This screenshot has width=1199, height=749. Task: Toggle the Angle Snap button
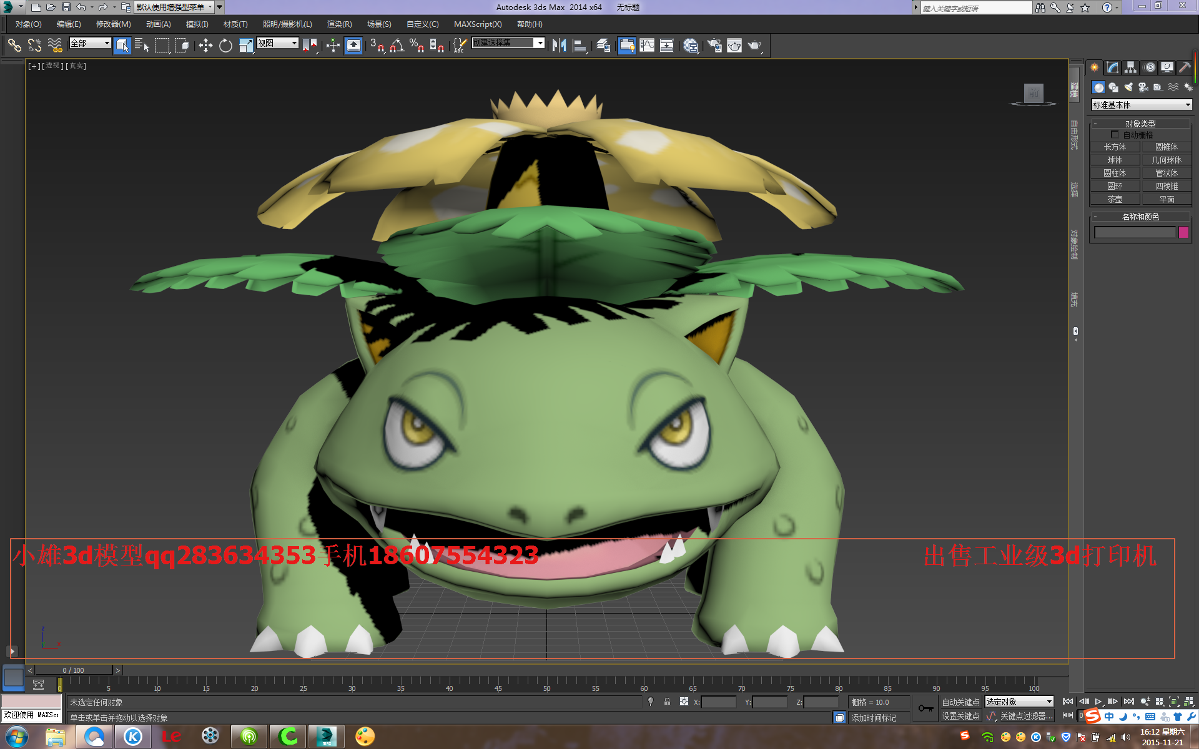point(397,45)
